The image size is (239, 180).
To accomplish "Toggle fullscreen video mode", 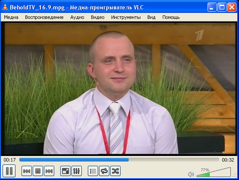I will click(65, 171).
